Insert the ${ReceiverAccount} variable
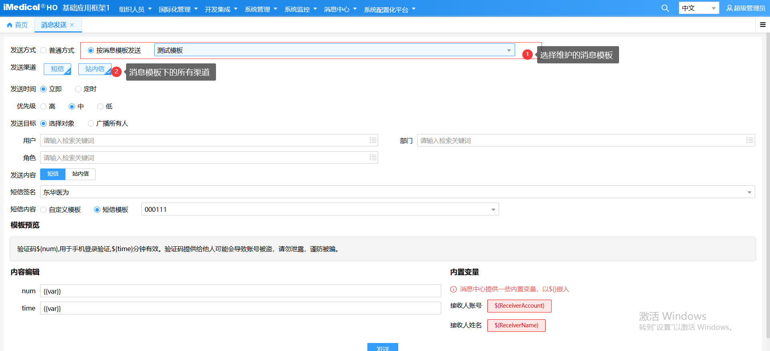Viewport: 770px width, 351px height. [519, 306]
